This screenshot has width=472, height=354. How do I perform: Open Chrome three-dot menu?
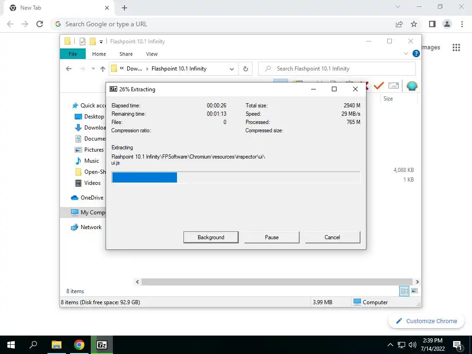coord(462,24)
